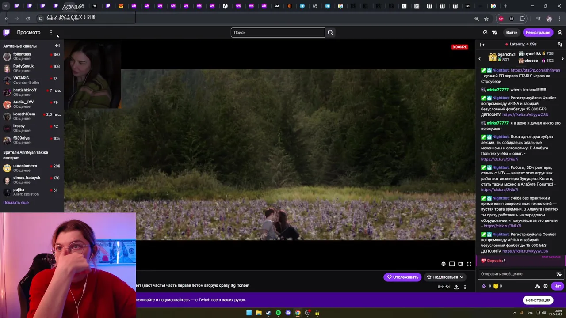Screen dimensions: 566x318
Task: Open the Просмотр browse tab
Action: point(29,32)
